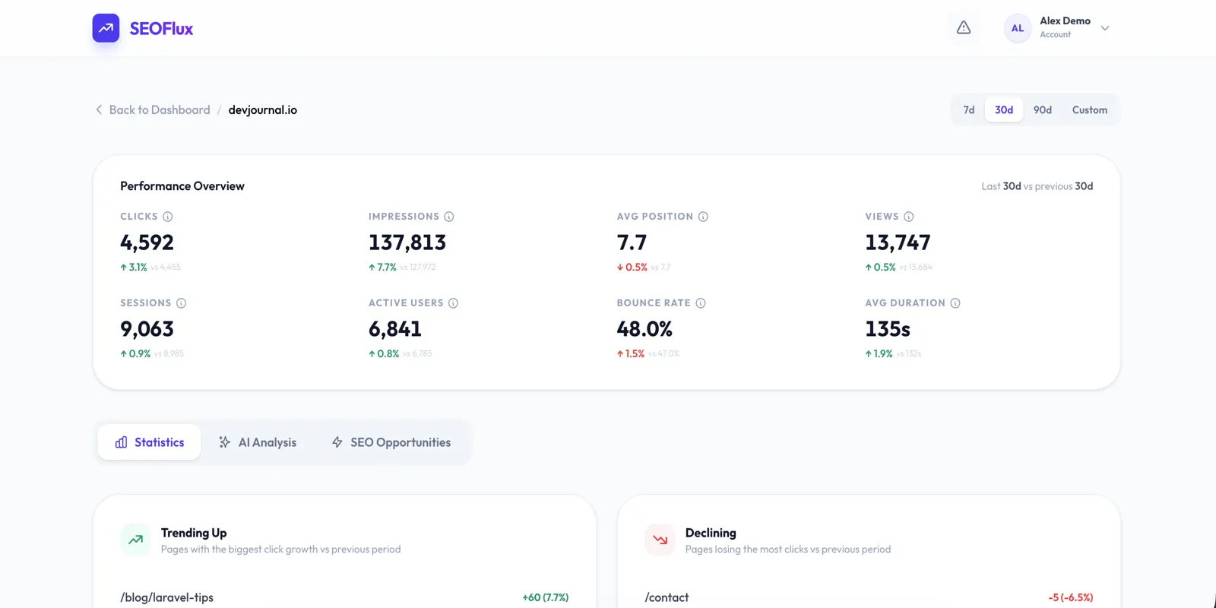
Task: Click the 48.0% bounce rate value
Action: [644, 330]
